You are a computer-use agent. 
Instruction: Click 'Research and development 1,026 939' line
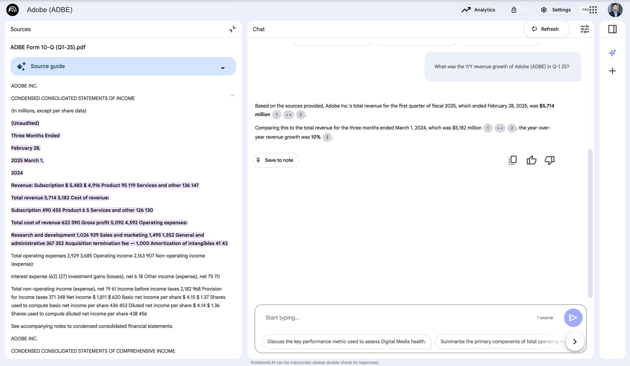(x=119, y=239)
